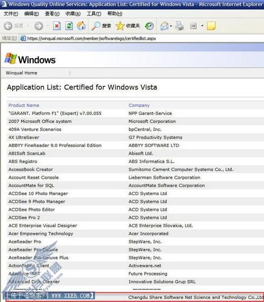
Task: Expand the Mail icon dropdown arrow
Action: pos(171,26)
